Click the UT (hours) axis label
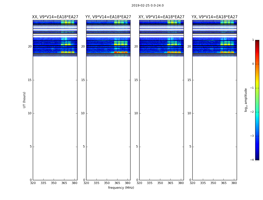The image size is (263, 200). tap(25, 100)
